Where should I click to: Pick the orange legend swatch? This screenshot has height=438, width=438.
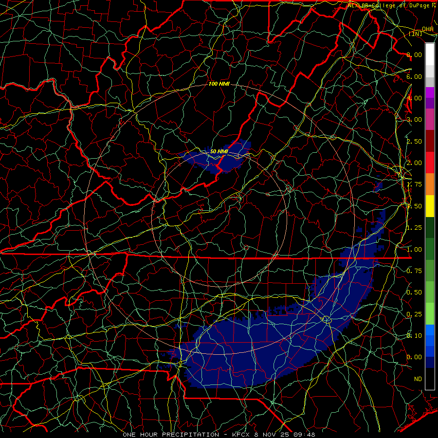[430, 184]
